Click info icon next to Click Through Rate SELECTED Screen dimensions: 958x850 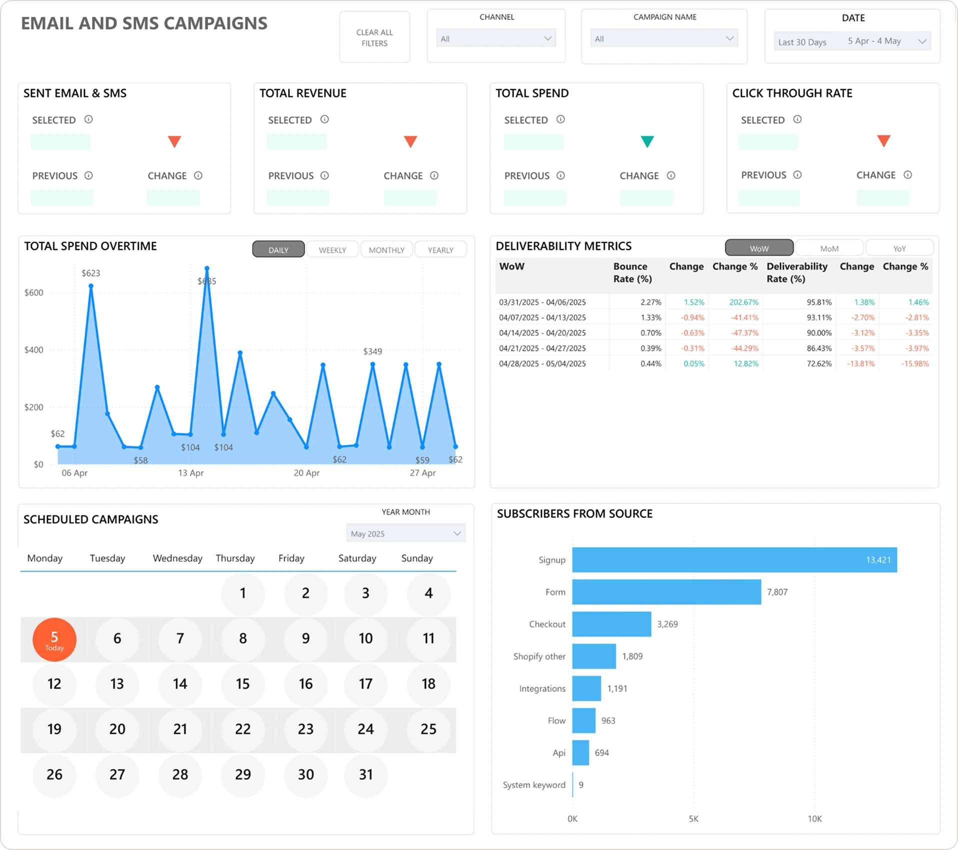point(797,119)
